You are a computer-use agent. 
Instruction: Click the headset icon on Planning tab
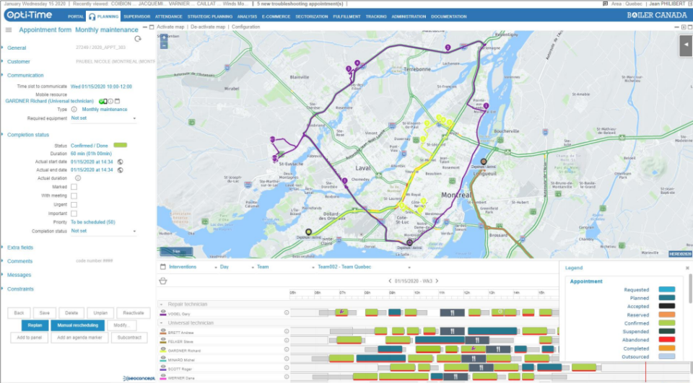92,17
